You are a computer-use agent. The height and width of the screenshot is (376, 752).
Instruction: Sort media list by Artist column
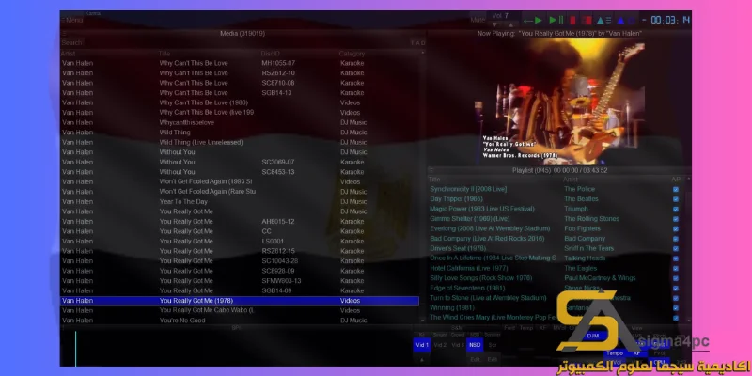click(69, 54)
